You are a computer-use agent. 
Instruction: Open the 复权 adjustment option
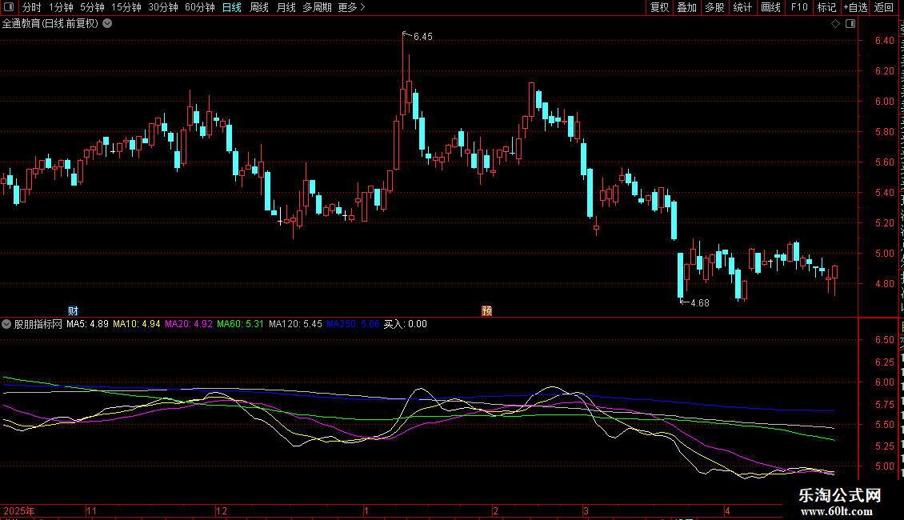(x=659, y=7)
